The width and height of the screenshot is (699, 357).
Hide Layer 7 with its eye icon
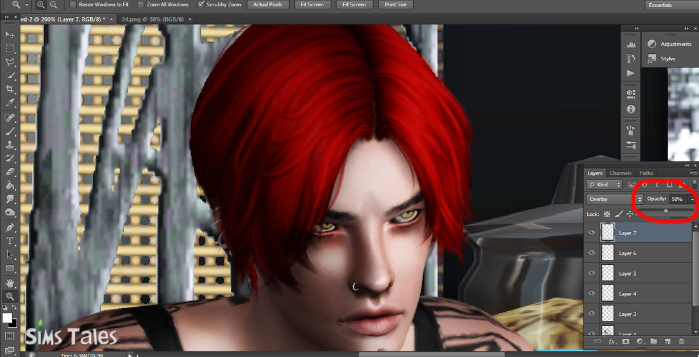(x=592, y=232)
